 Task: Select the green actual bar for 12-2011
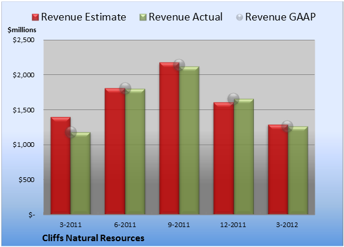(x=243, y=156)
